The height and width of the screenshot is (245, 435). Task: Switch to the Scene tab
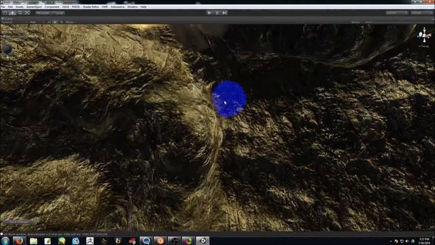(7, 18)
